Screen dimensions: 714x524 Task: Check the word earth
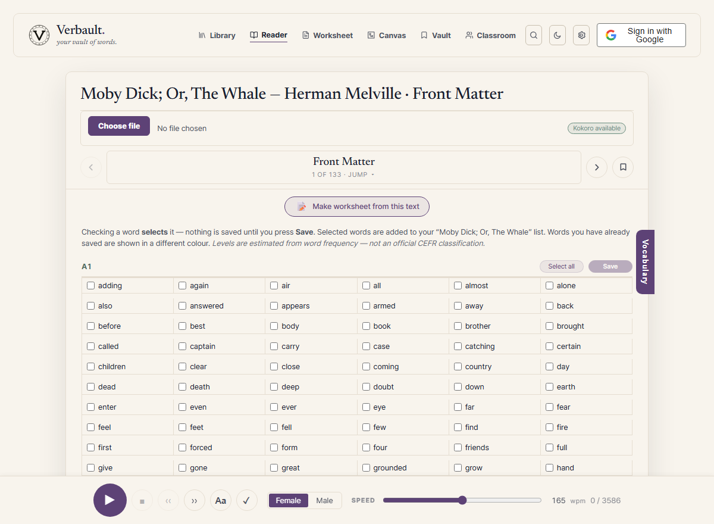pyautogui.click(x=550, y=387)
